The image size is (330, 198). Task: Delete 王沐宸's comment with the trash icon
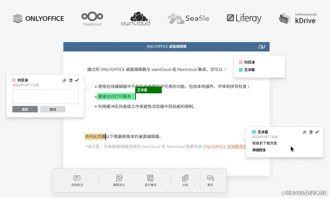pos(311,132)
